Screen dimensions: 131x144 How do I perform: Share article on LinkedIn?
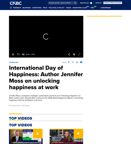point(77,62)
